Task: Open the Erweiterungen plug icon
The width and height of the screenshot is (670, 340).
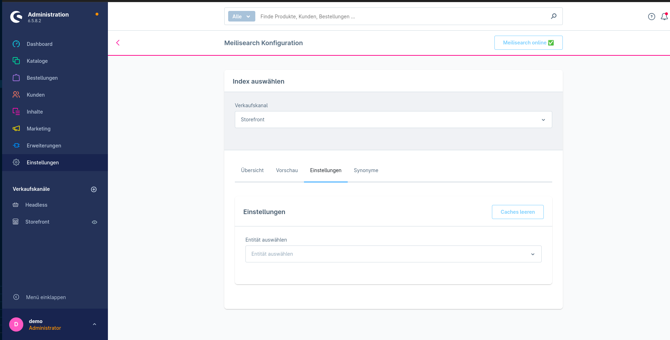Action: coord(16,146)
